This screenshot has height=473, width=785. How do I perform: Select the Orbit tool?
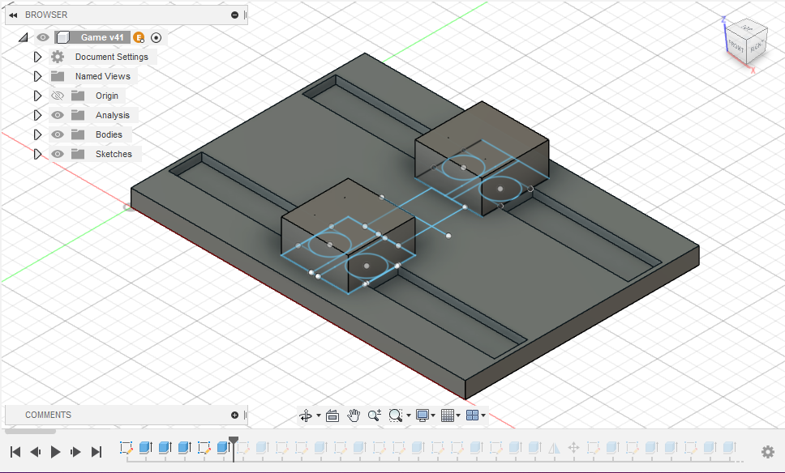[x=307, y=415]
